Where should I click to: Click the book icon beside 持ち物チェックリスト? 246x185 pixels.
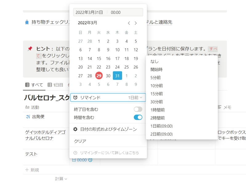click(x=27, y=21)
